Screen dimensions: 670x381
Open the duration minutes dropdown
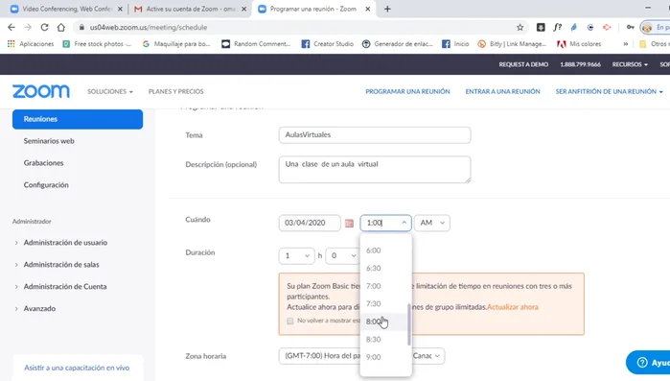tap(342, 255)
